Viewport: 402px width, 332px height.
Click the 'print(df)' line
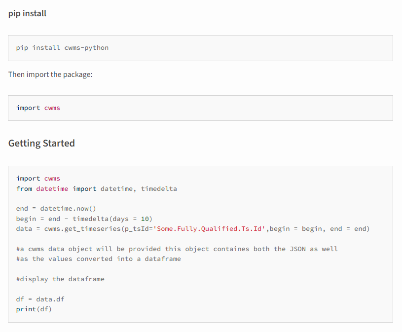click(34, 309)
